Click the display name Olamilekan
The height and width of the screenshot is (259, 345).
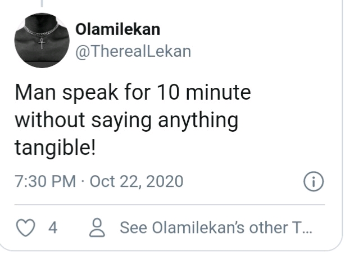tap(119, 30)
